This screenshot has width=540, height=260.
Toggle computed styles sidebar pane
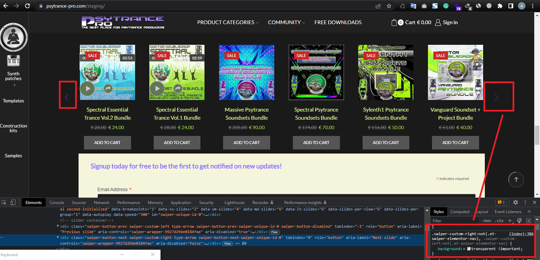pyautogui.click(x=528, y=221)
